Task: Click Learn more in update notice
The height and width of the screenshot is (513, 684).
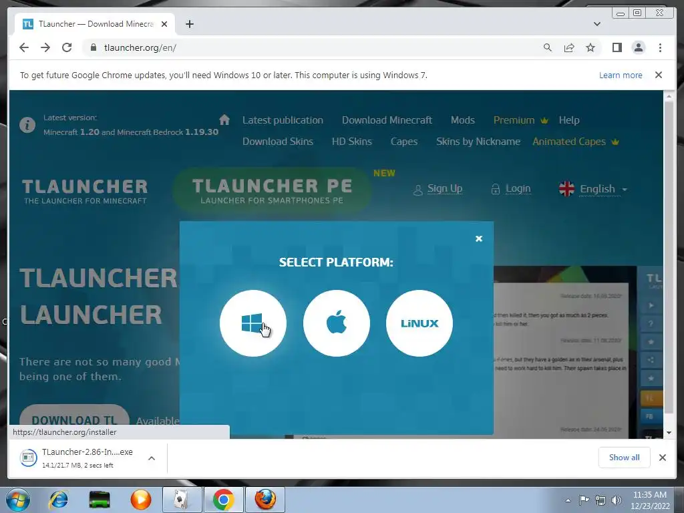Action: pyautogui.click(x=621, y=75)
